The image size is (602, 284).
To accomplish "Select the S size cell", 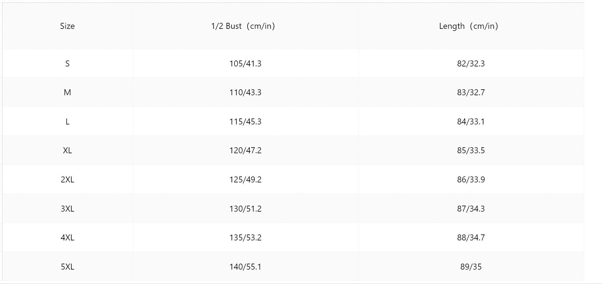I will (x=67, y=64).
